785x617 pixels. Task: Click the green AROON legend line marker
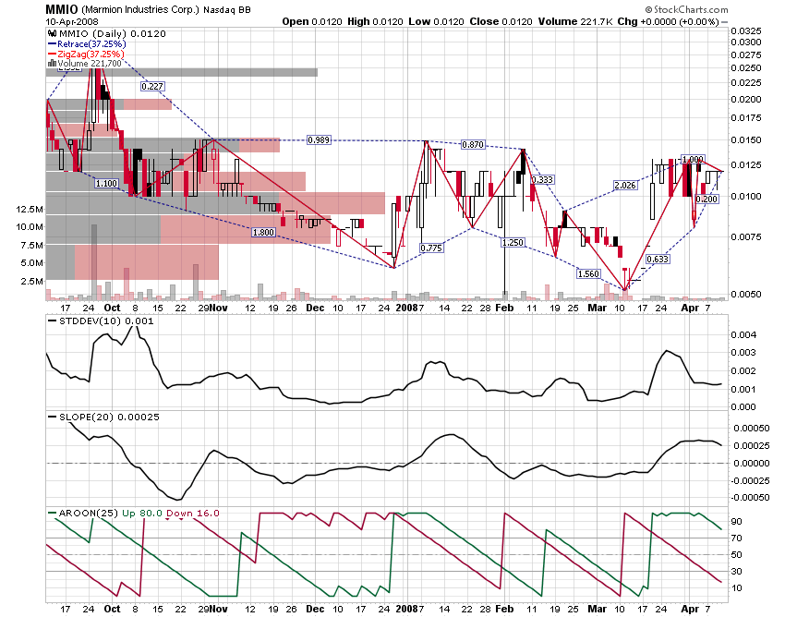52,513
